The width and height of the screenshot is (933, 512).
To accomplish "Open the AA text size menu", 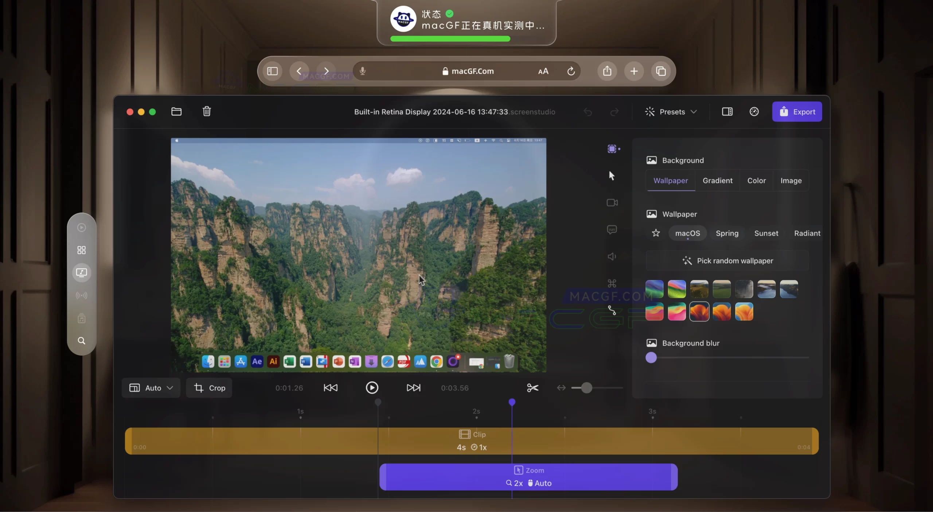I will tap(543, 71).
